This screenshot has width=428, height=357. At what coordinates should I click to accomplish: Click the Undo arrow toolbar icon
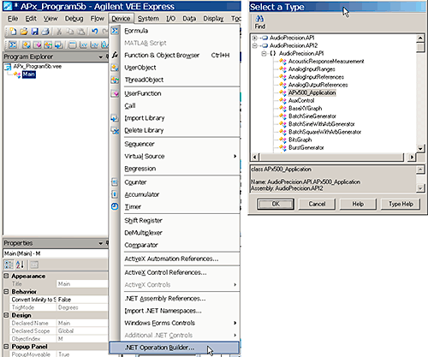95,31
